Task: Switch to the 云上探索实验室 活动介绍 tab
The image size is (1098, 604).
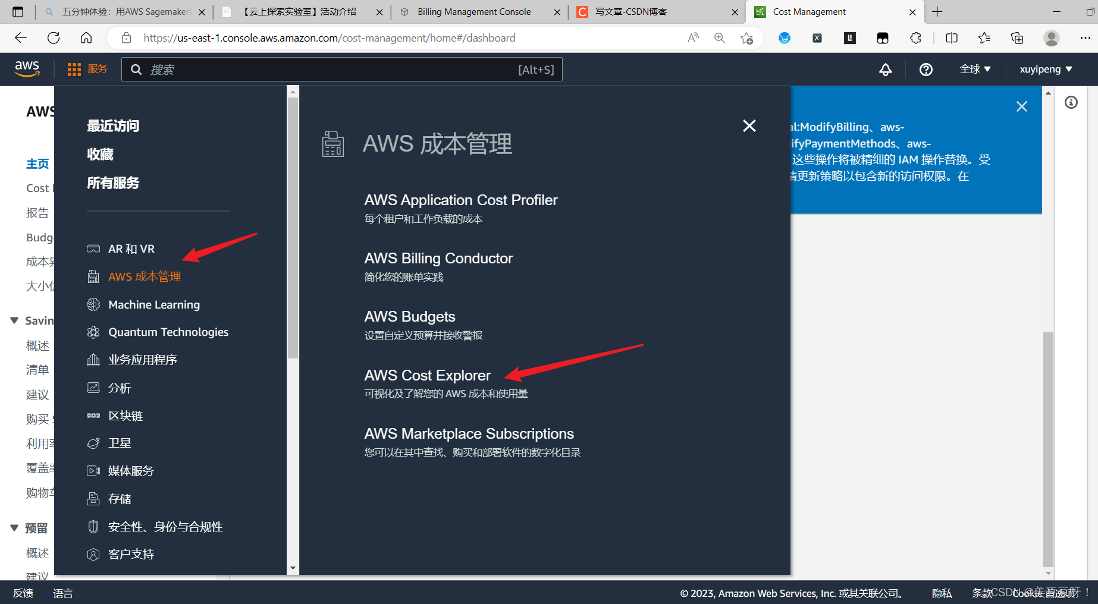Action: (302, 12)
